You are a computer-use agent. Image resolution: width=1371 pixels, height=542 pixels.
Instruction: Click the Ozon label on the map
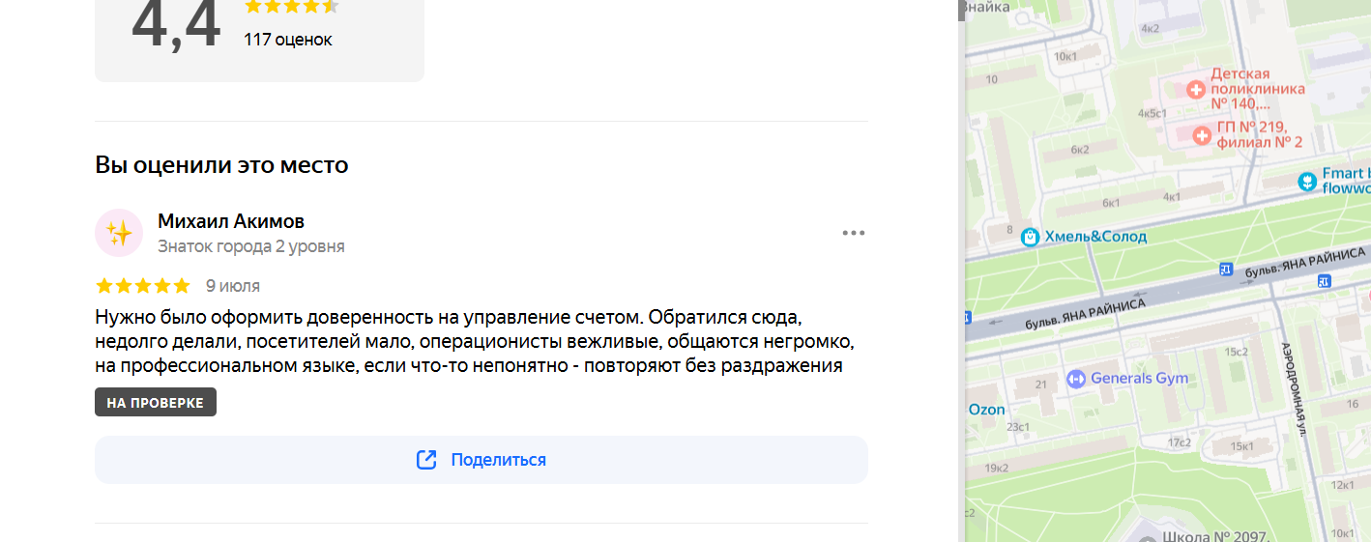[987, 410]
